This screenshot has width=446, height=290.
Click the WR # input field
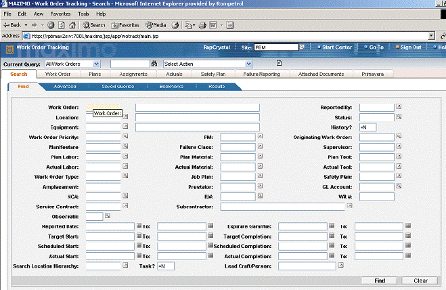377,197
